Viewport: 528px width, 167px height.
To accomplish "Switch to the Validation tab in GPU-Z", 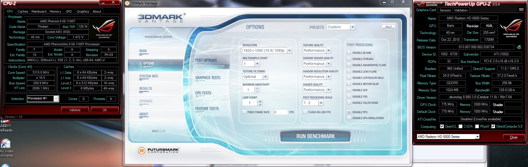I will pos(461,10).
